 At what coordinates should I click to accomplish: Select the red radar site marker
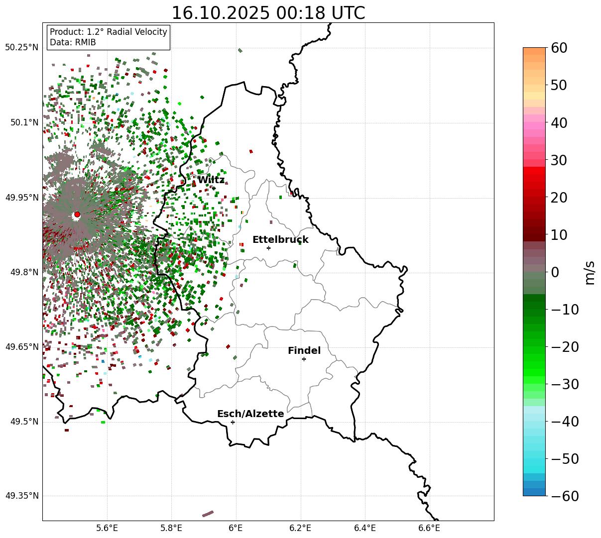pyautogui.click(x=77, y=215)
